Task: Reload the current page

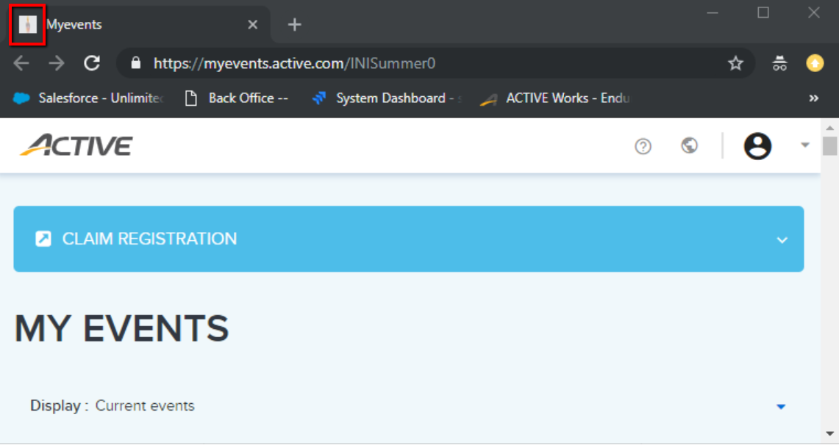Action: coord(92,63)
